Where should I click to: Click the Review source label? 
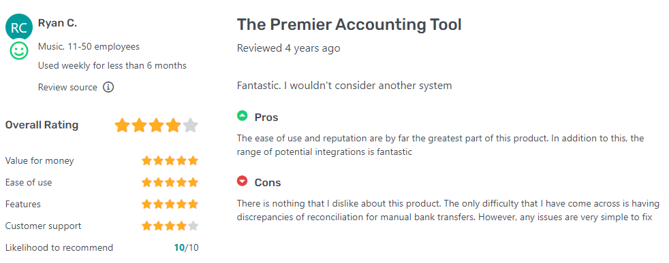point(67,87)
